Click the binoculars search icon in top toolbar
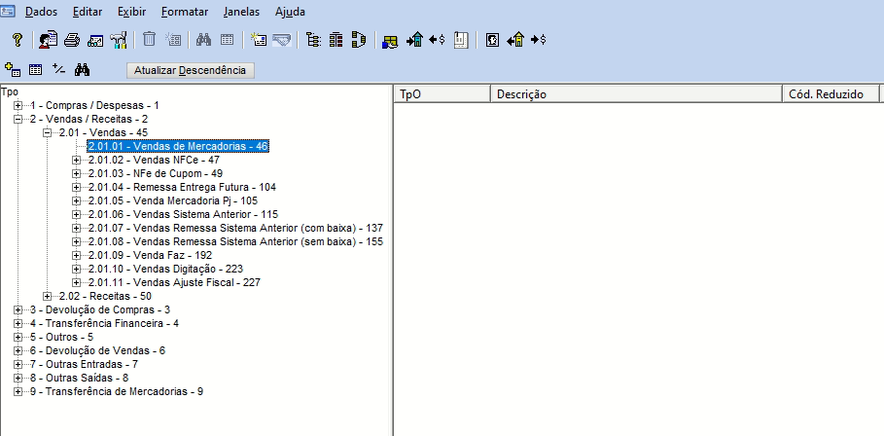884x436 pixels. pos(204,41)
